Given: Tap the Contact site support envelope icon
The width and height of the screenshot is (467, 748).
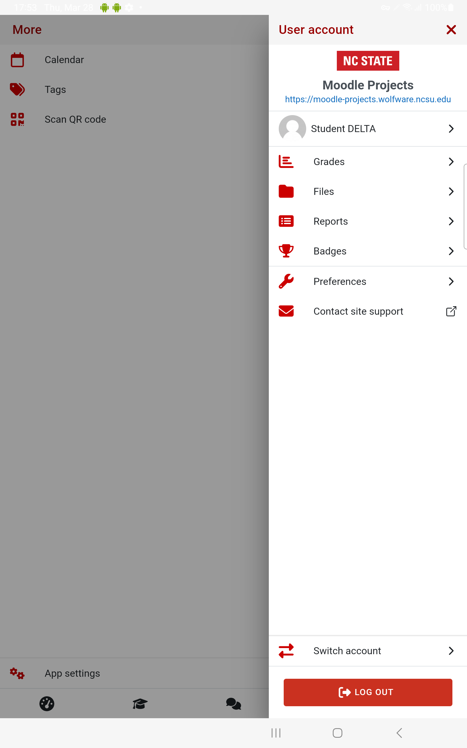Looking at the screenshot, I should tap(286, 311).
